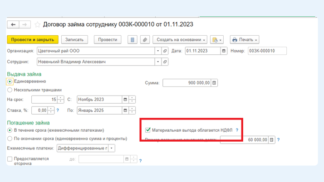Click the Январь 2025 end month field
This screenshot has width=324, height=182.
click(99, 110)
